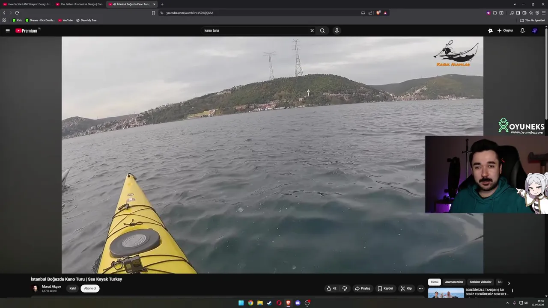The image size is (548, 308).
Task: Open Murat Akçay channel name
Action: [x=51, y=287]
